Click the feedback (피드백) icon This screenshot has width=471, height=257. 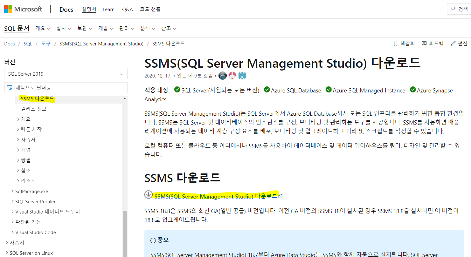(x=424, y=44)
